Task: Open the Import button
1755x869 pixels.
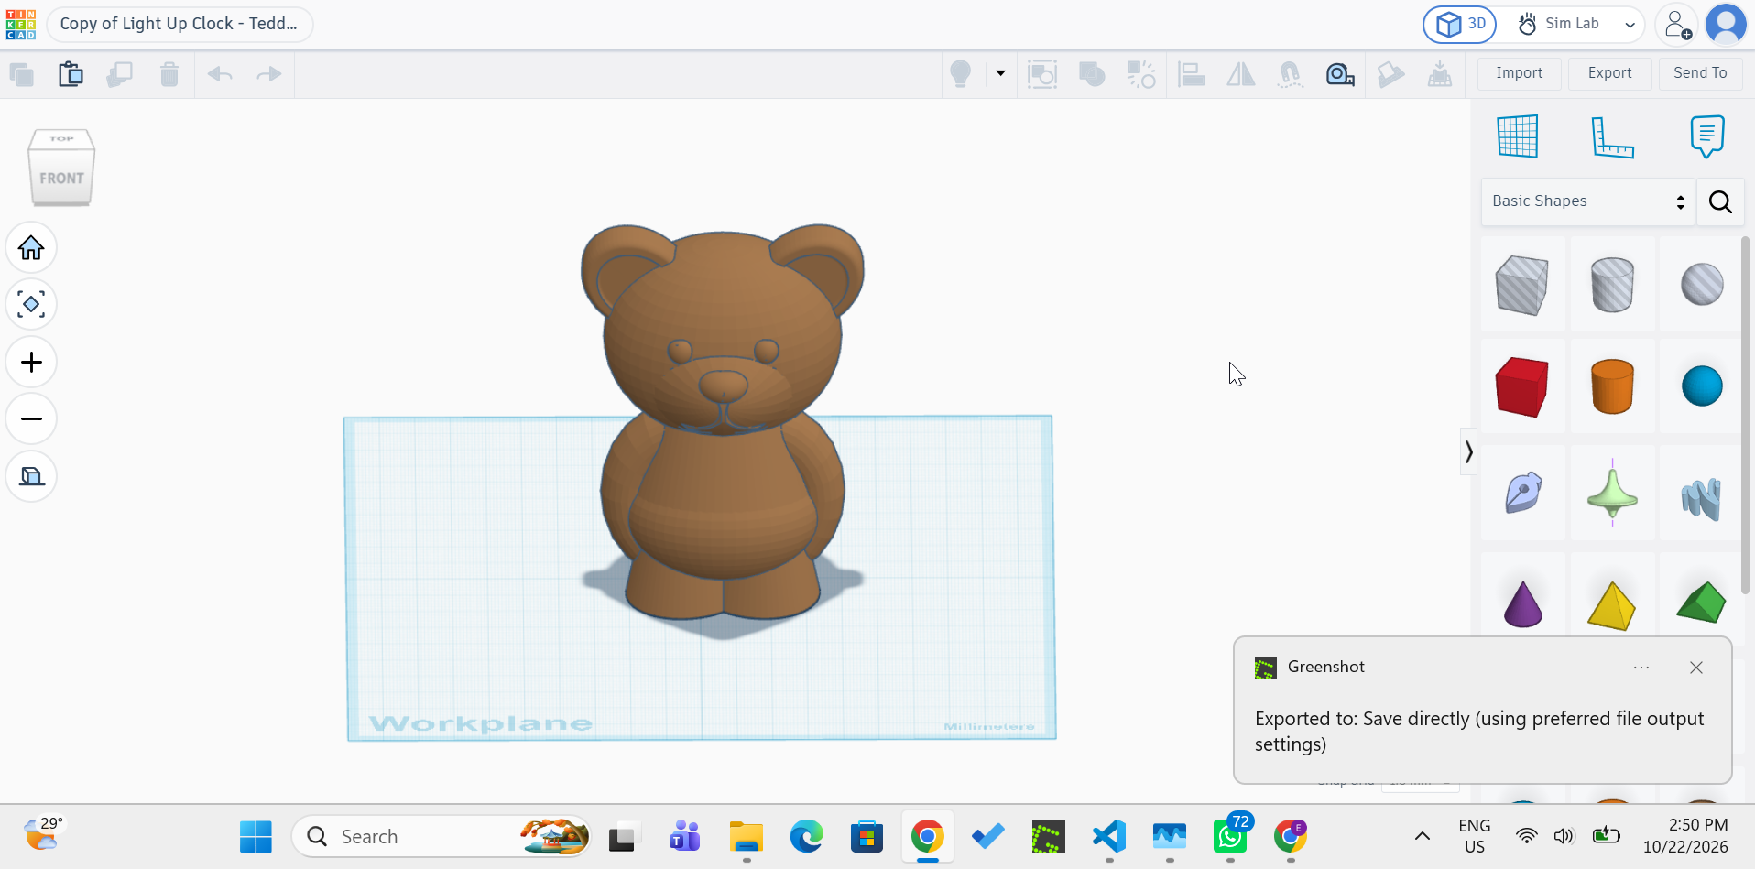Action: click(x=1520, y=73)
